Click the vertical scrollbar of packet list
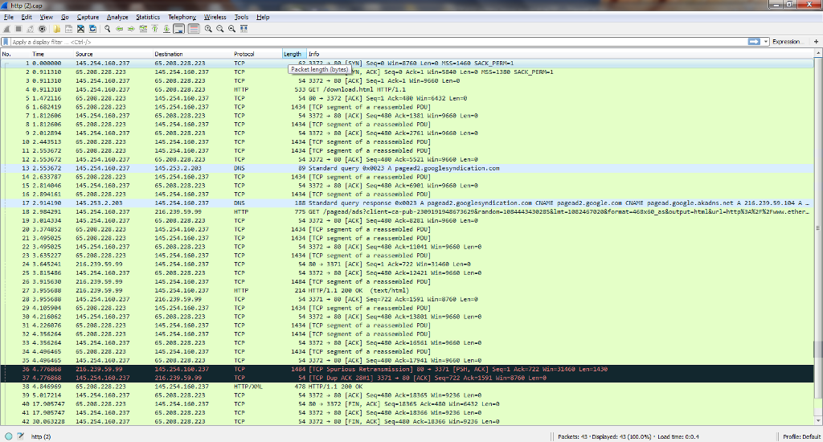The image size is (823, 442). coord(818,241)
